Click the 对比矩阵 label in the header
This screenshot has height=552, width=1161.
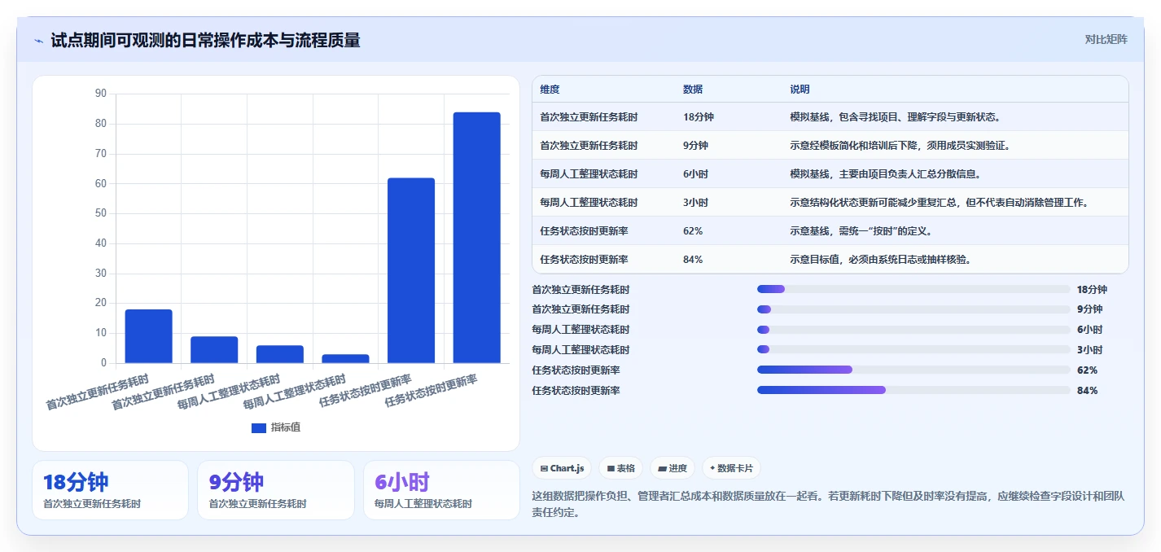click(x=1106, y=39)
